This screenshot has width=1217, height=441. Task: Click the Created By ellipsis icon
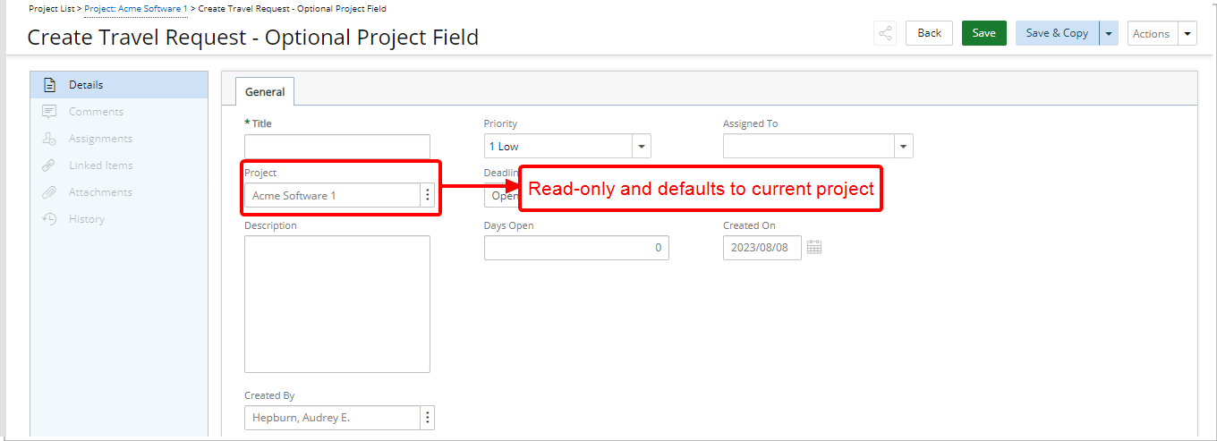coord(428,418)
